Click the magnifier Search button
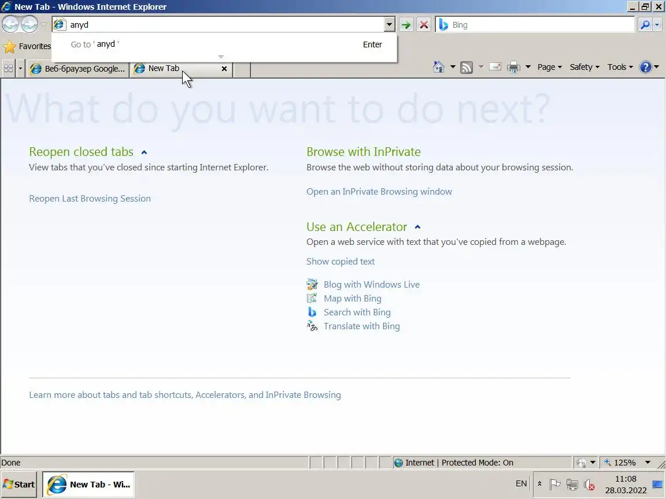The image size is (666, 499). 645,25
